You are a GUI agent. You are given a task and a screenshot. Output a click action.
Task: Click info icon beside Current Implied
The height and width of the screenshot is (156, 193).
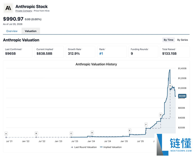54,49
